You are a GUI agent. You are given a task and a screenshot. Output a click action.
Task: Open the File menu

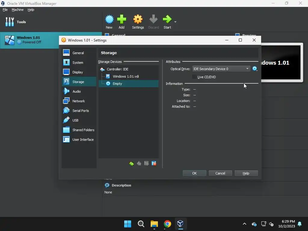pyautogui.click(x=5, y=10)
